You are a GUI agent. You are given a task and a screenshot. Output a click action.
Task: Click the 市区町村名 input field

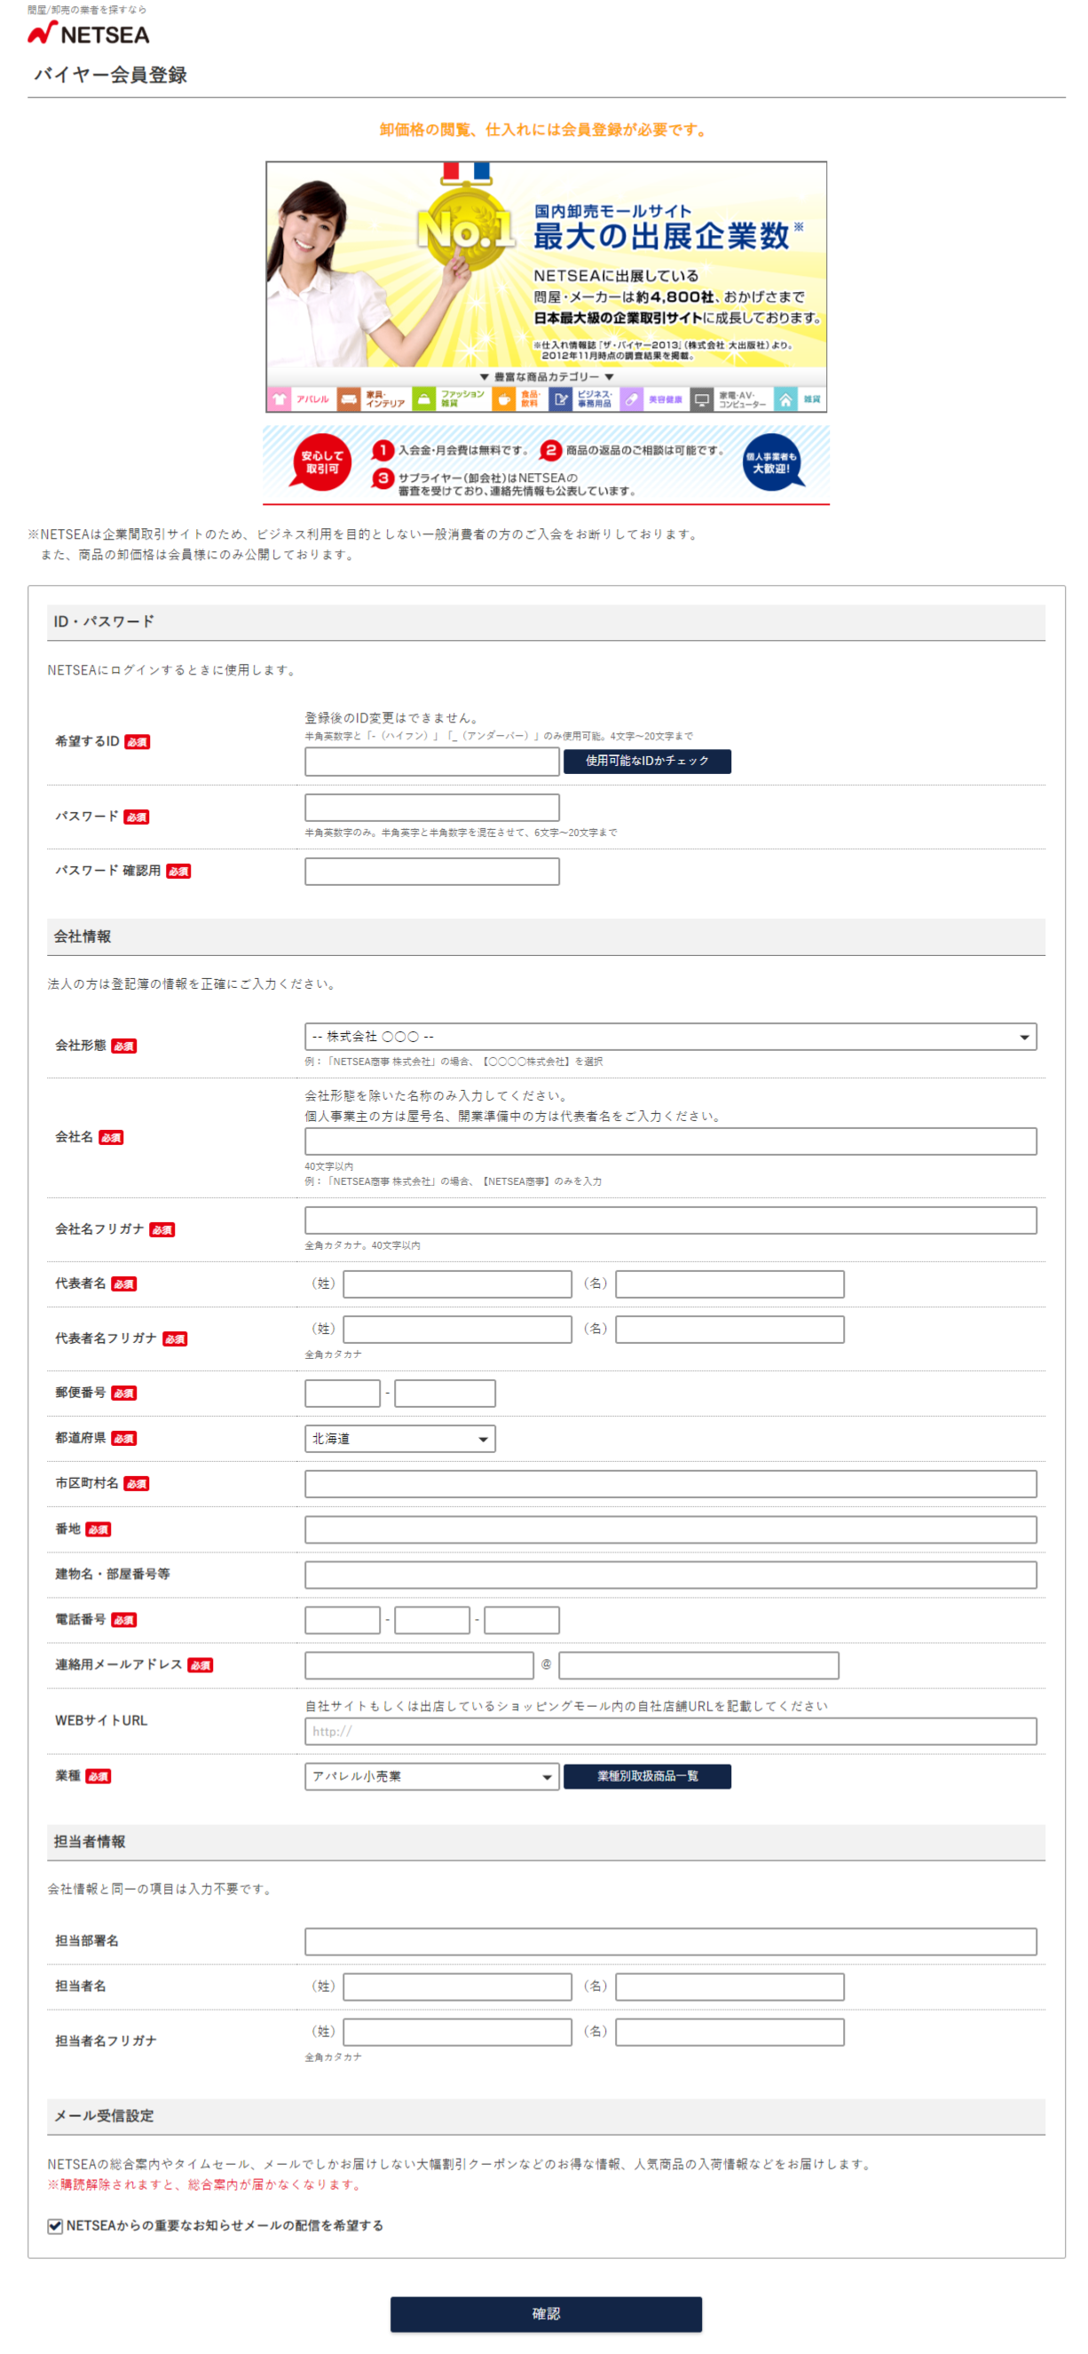pyautogui.click(x=670, y=1484)
